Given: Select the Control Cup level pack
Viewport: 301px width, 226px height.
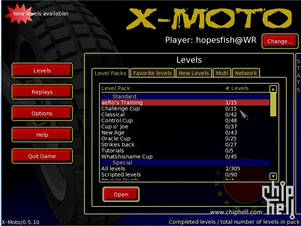Looking at the screenshot, I should click(x=185, y=121).
